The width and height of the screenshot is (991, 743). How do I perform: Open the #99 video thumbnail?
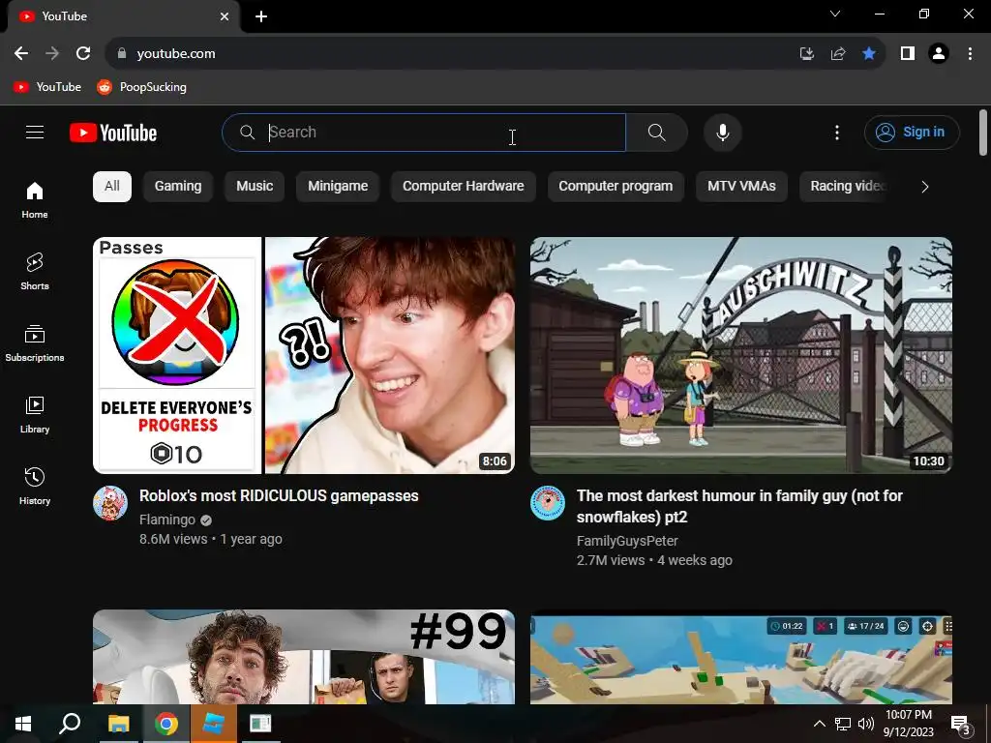click(x=303, y=657)
